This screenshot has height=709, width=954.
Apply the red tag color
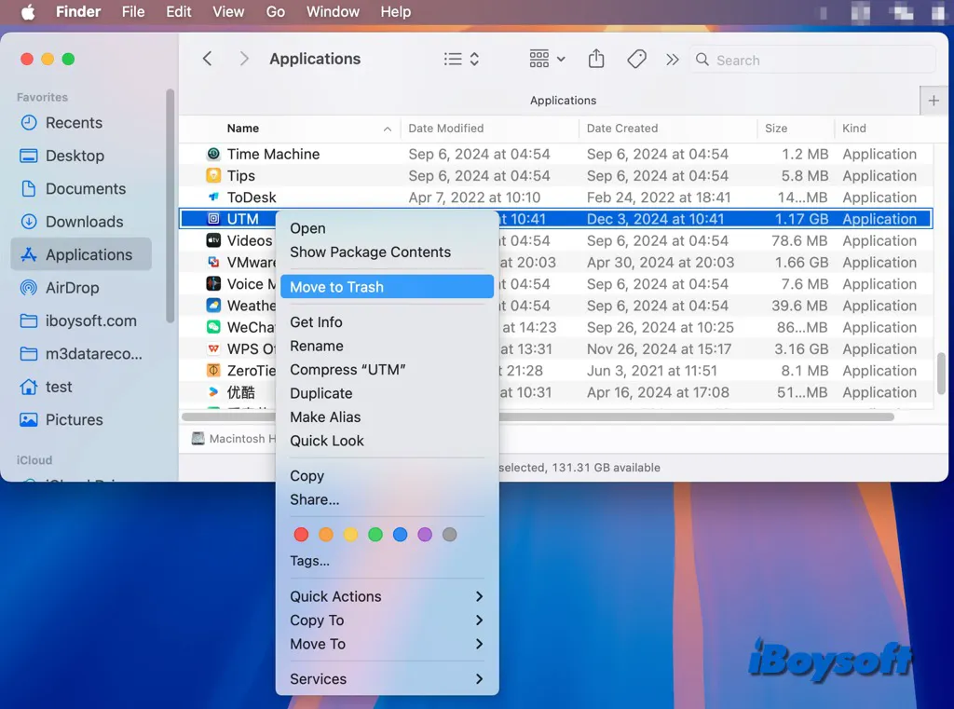pos(301,535)
